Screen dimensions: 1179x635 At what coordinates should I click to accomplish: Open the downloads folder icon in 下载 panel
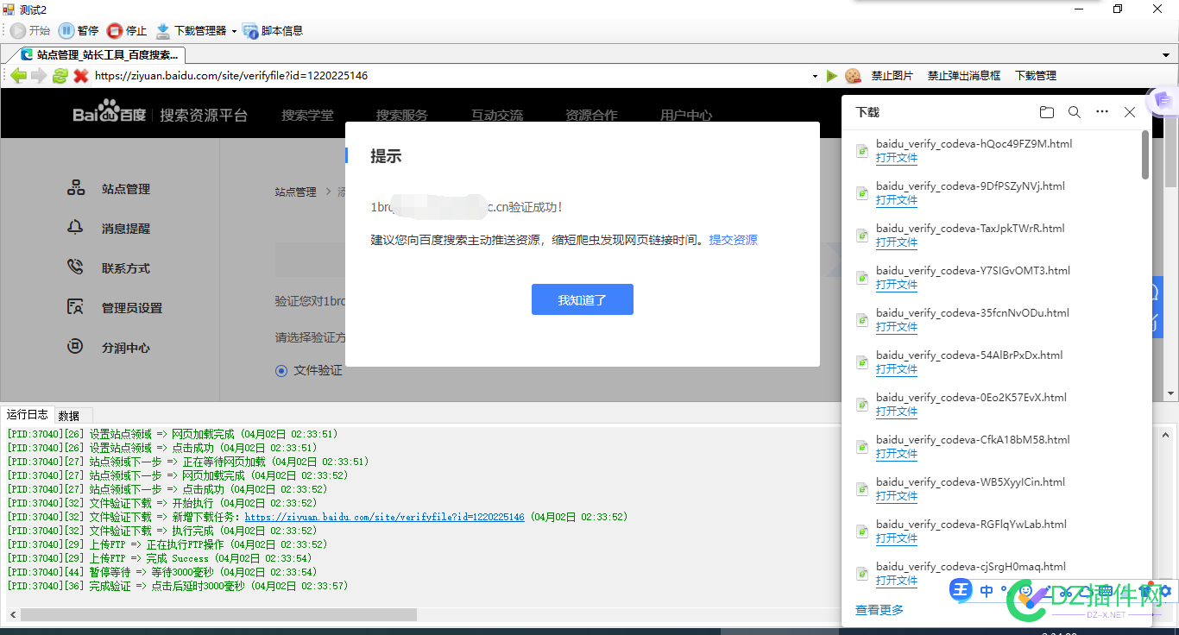[x=1047, y=112]
